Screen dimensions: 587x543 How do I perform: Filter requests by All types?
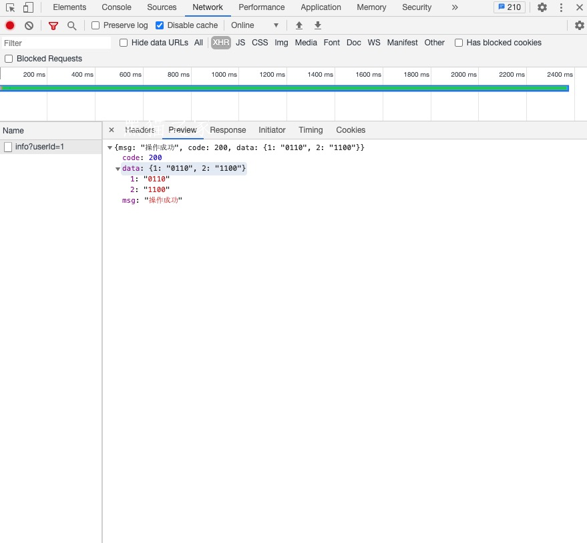pos(198,43)
